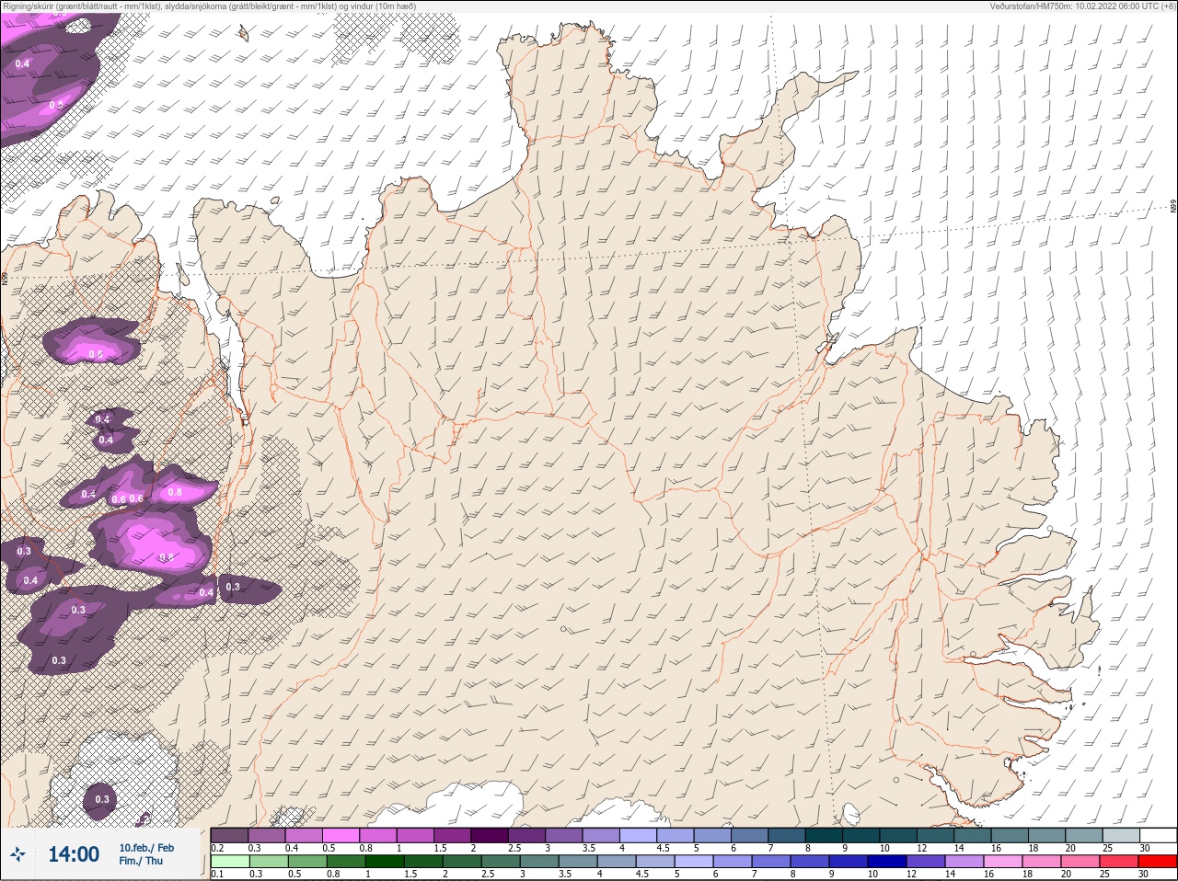Select the '10.feb./ Feb' date text
This screenshot has width=1178, height=881.
click(146, 848)
